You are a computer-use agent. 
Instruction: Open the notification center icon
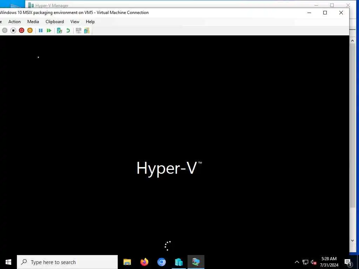coord(348,262)
